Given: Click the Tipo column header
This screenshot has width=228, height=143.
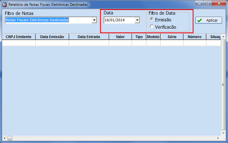Looking at the screenshot, I should 139,37.
